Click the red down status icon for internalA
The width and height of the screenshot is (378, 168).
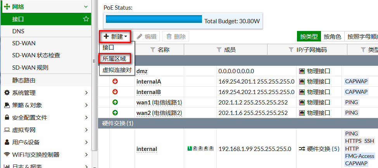pyautogui.click(x=115, y=81)
